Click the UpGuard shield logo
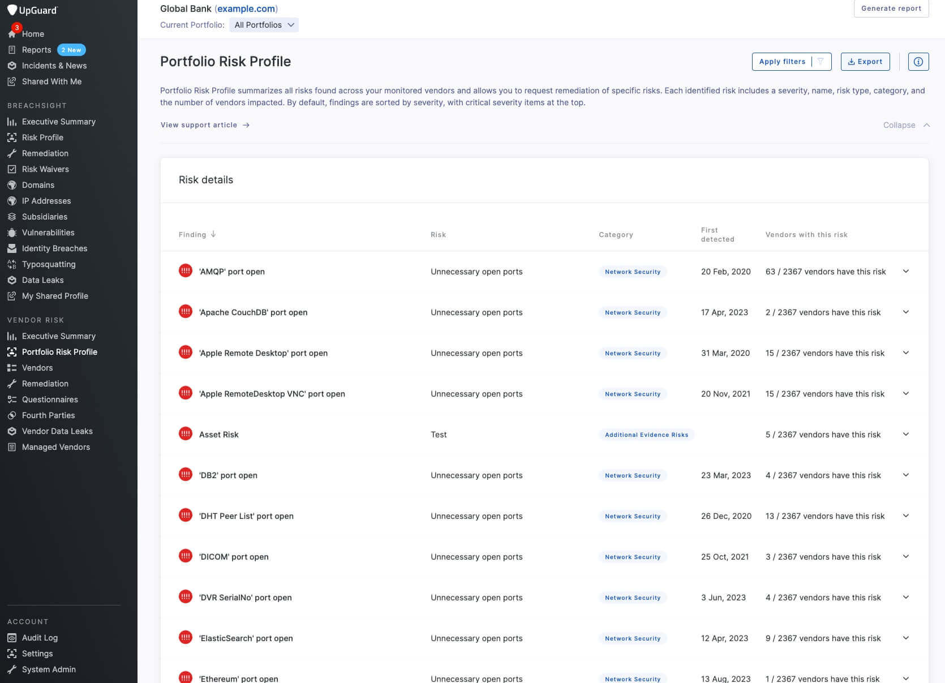This screenshot has width=945, height=683. [x=12, y=10]
